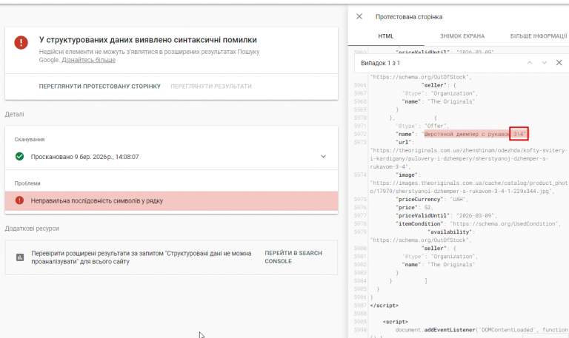Click the red syntax error icon
This screenshot has height=338, width=569.
click(x=21, y=43)
